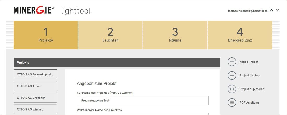Select the Projekte step tab
This screenshot has width=287, height=115.
click(x=46, y=35)
